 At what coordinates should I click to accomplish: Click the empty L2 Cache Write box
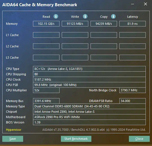(x=75, y=46)
